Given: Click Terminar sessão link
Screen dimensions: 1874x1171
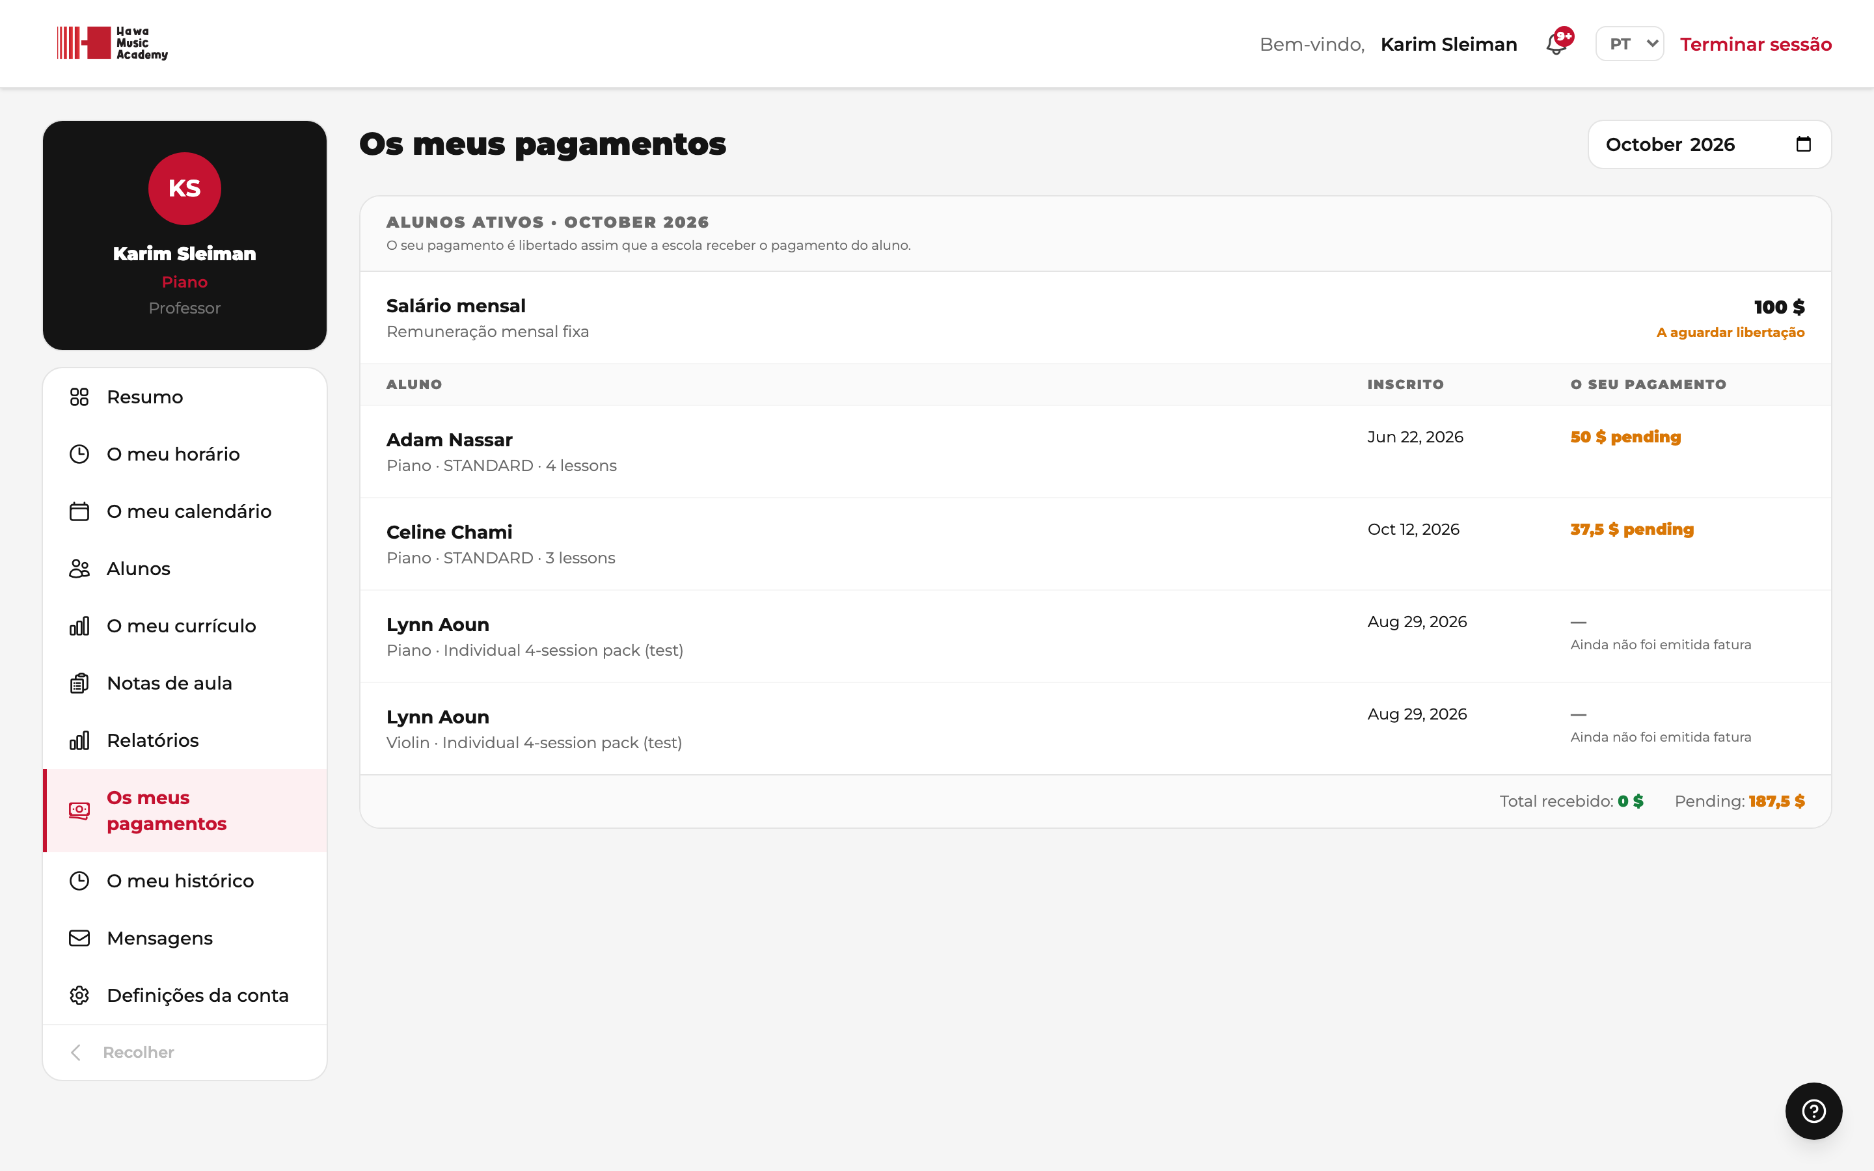Looking at the screenshot, I should click(x=1756, y=44).
